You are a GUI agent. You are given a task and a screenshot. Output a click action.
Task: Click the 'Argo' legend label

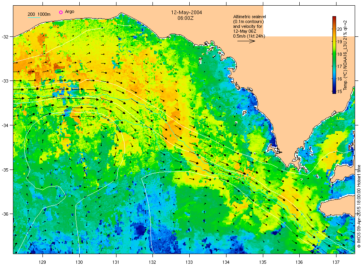coord(70,12)
